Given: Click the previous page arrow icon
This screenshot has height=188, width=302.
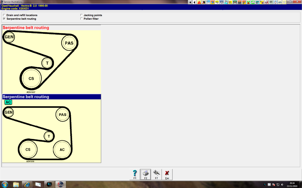Looking at the screenshot, I should 194,2.
